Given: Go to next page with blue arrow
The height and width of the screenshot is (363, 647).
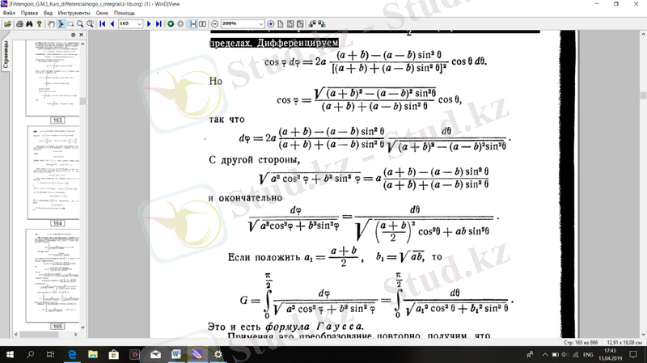Looking at the screenshot, I should click(x=149, y=24).
